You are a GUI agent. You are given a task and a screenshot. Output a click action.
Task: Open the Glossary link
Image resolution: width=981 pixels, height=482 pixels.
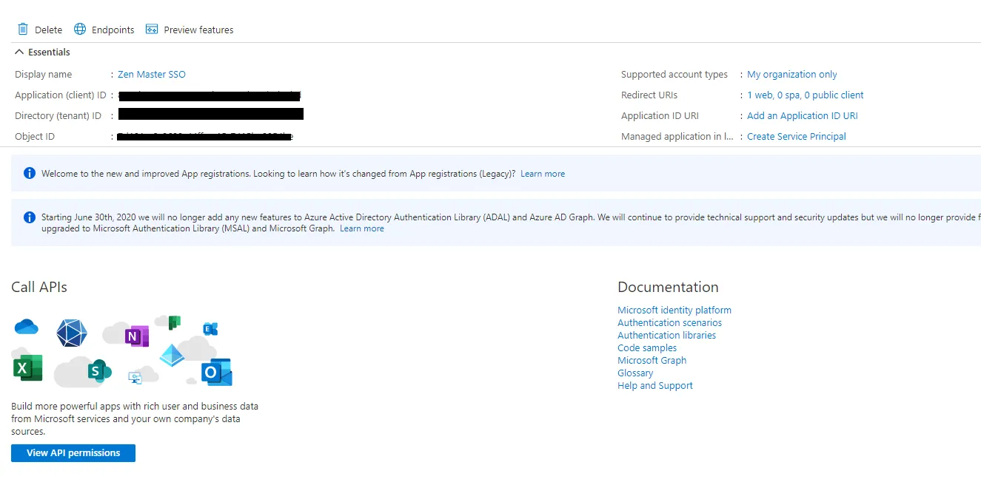pos(635,373)
